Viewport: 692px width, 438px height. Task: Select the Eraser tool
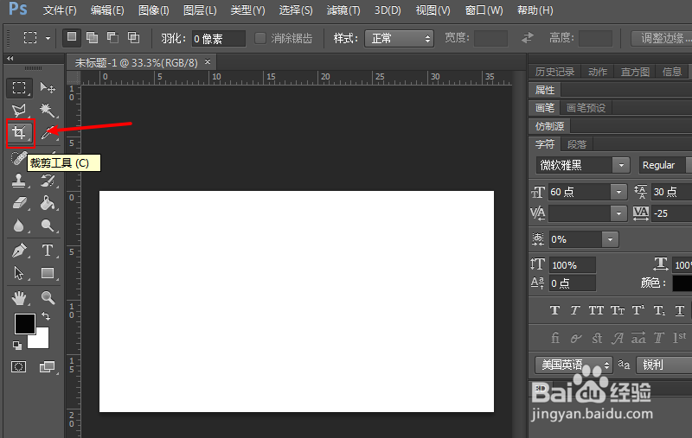[x=19, y=203]
